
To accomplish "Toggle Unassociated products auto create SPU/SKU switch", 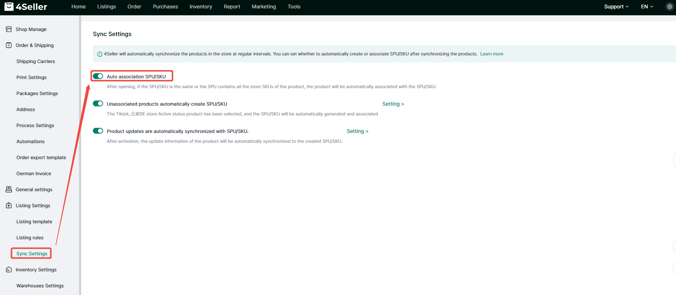I will 98,103.
